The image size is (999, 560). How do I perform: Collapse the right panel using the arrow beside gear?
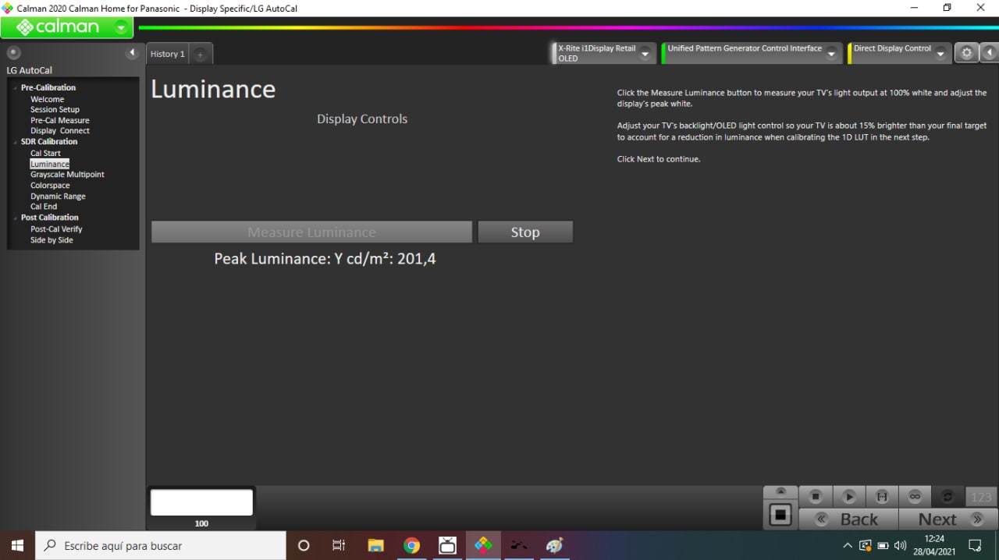tap(989, 53)
